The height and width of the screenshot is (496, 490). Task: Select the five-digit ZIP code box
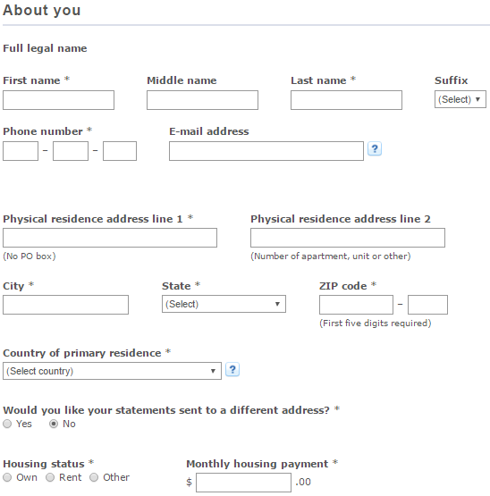pyautogui.click(x=356, y=305)
